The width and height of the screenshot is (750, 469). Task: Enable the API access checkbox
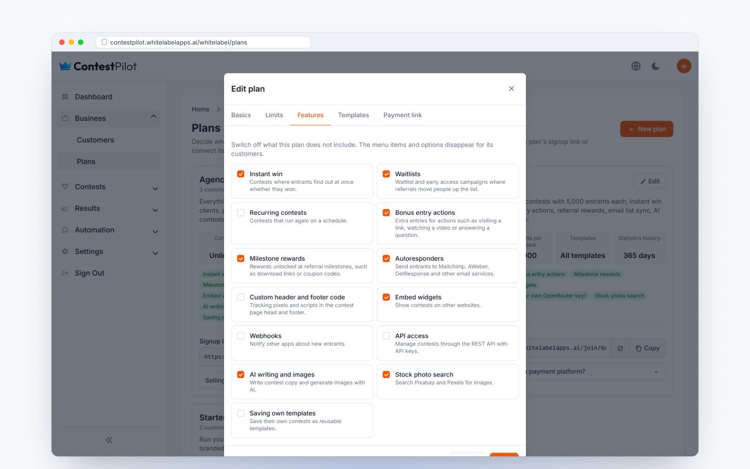[x=386, y=336]
